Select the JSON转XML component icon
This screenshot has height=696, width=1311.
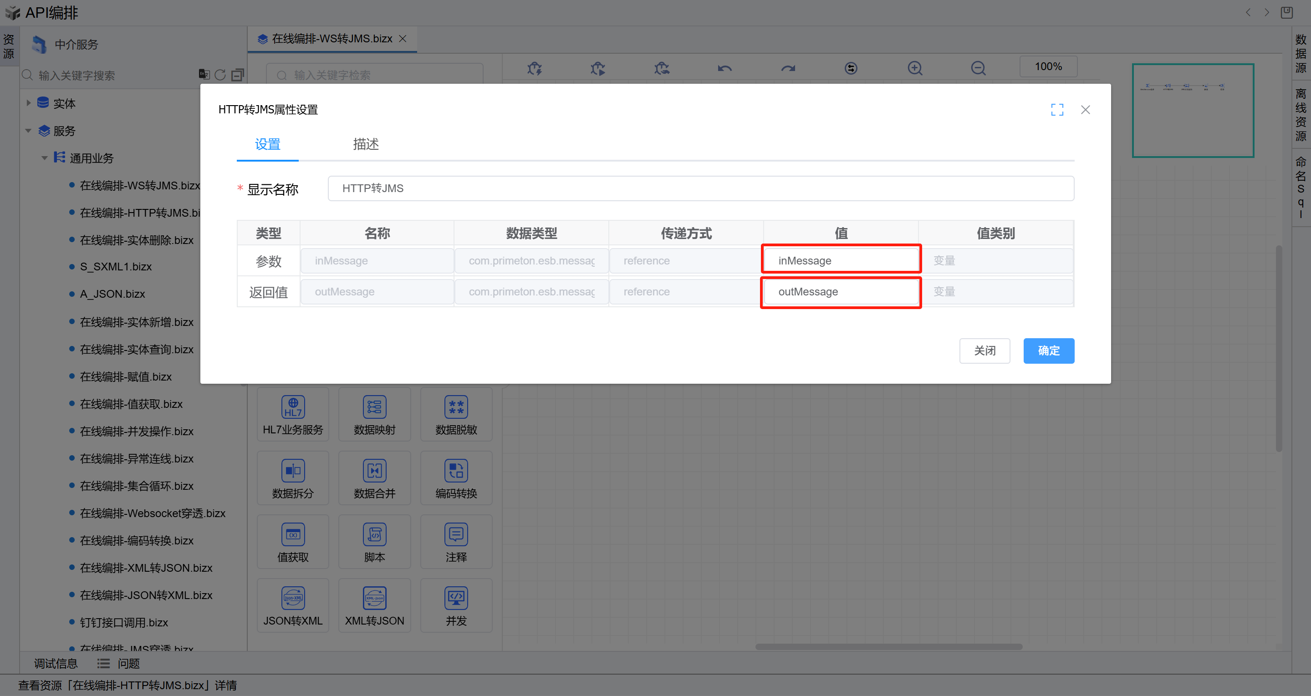tap(293, 598)
